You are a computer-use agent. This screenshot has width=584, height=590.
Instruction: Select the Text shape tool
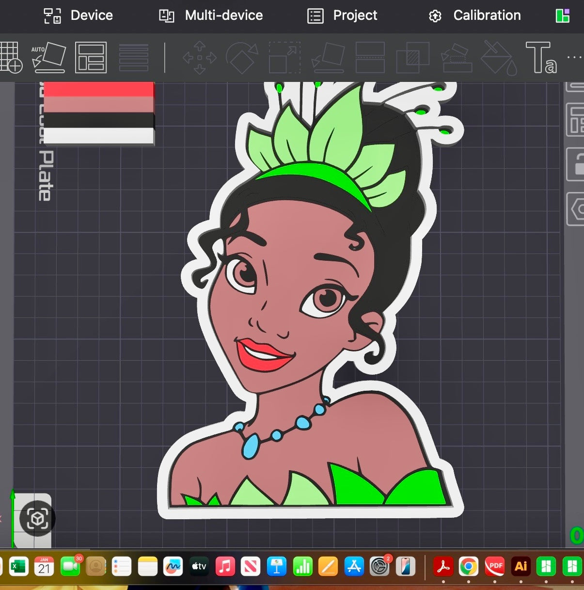pos(541,58)
